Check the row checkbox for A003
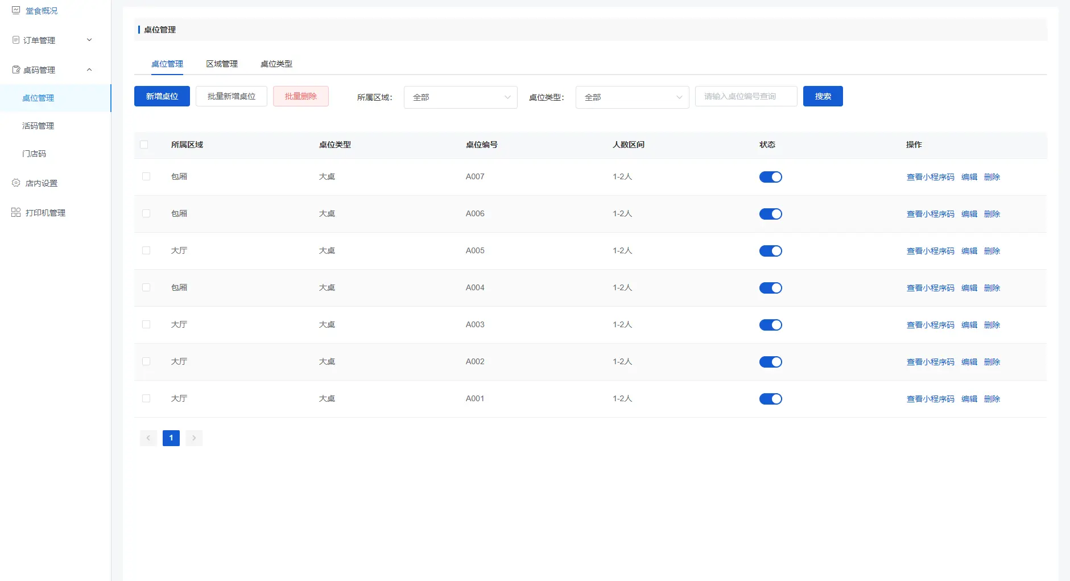Viewport: 1070px width, 581px height. pos(146,324)
